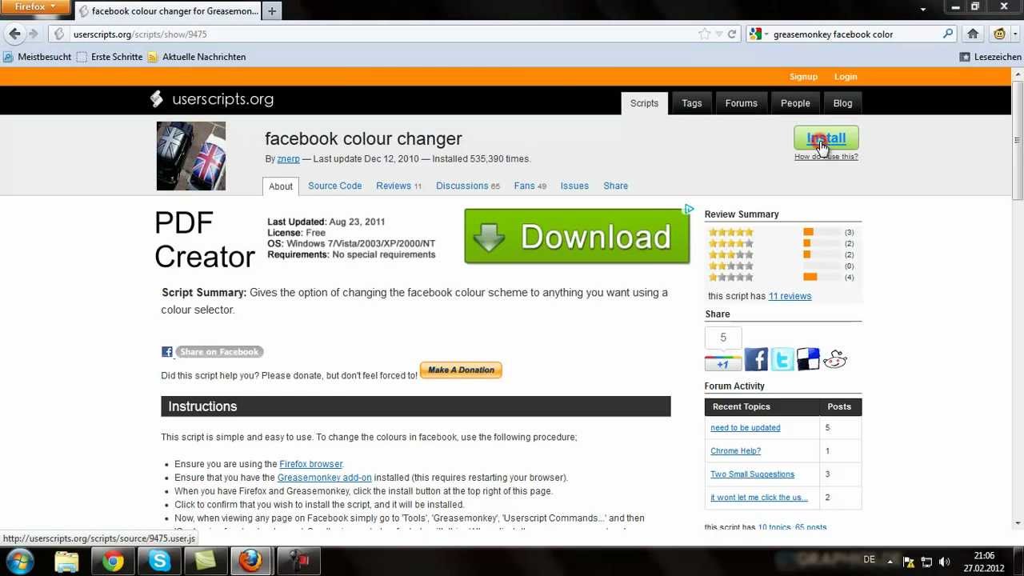Open the Forums navigation tab
The height and width of the screenshot is (576, 1024).
(741, 103)
